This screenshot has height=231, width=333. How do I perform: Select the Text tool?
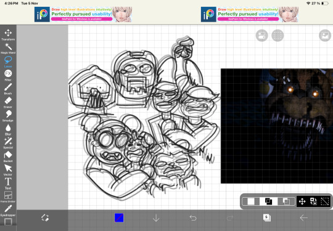8,184
